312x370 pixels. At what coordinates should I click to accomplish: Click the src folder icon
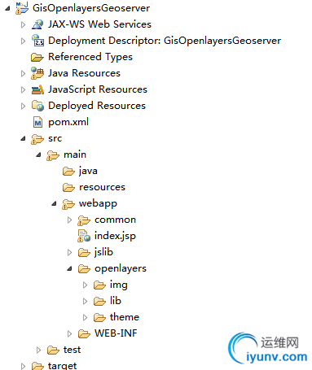click(x=37, y=139)
